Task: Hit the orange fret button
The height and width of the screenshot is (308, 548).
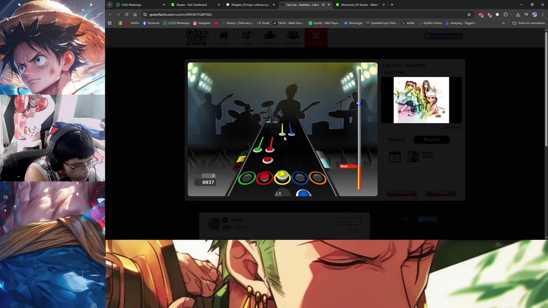Action: (318, 178)
